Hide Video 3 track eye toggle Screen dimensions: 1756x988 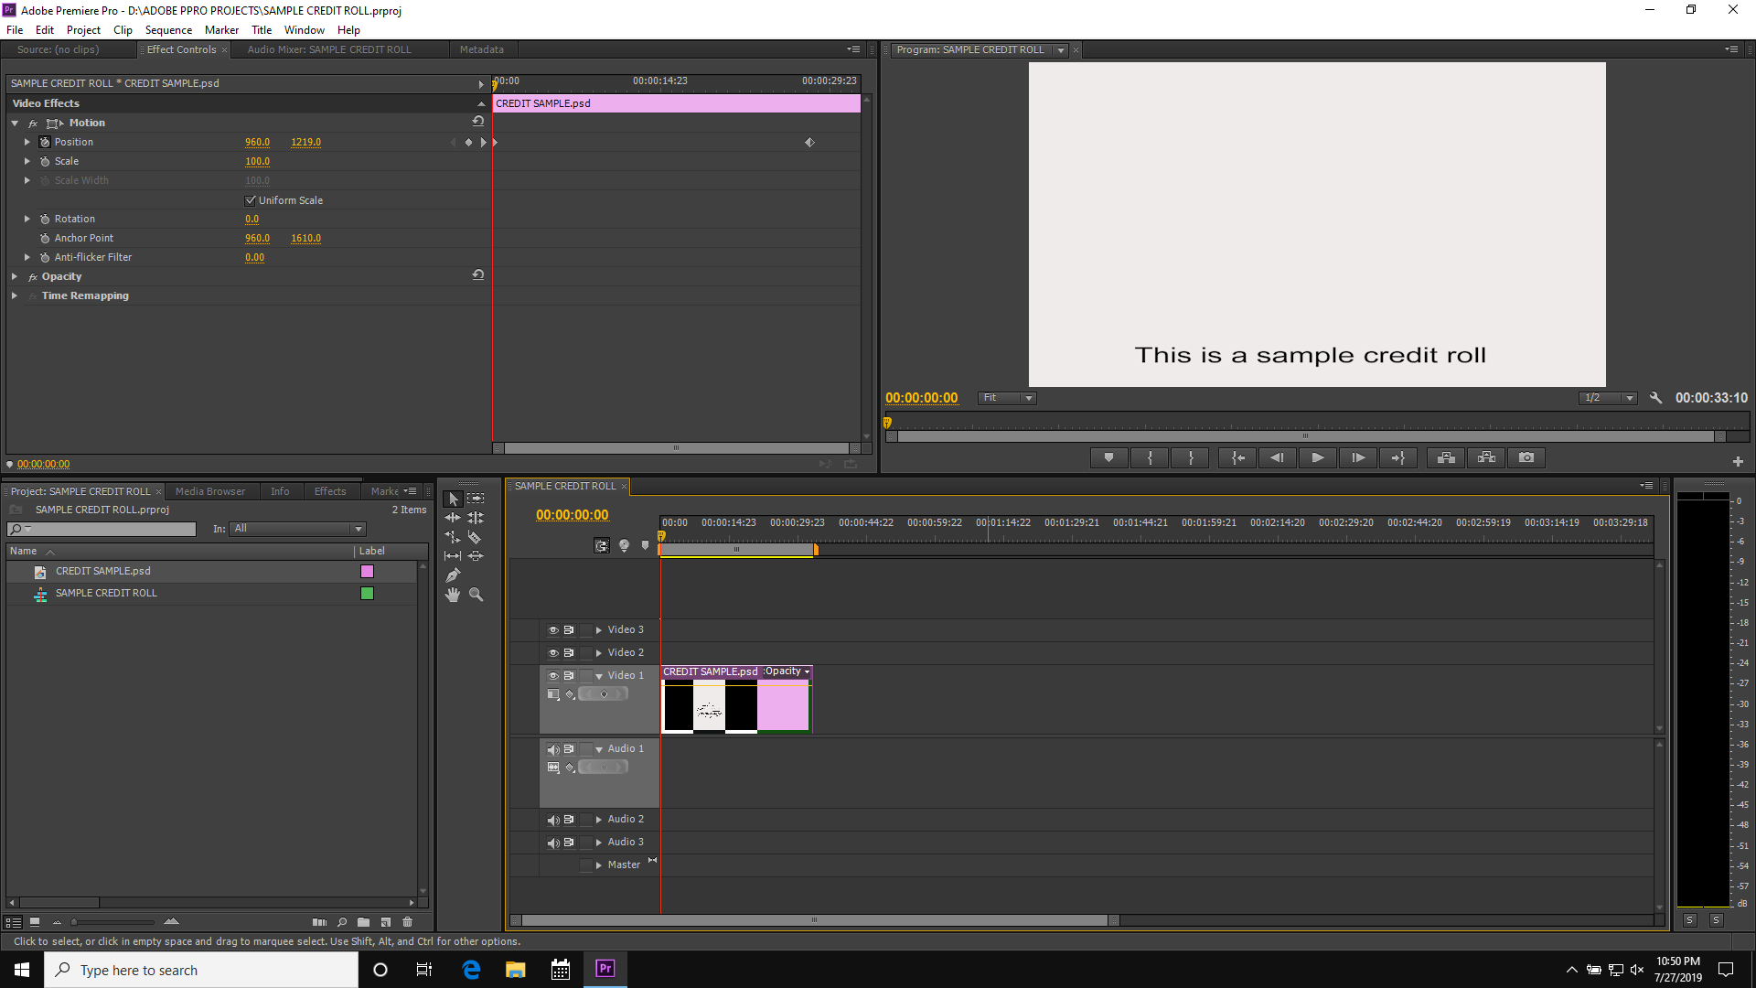[553, 630]
